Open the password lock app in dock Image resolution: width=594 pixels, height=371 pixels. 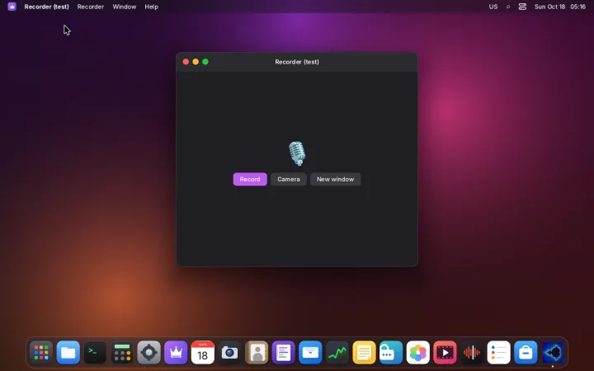pyautogui.click(x=391, y=353)
